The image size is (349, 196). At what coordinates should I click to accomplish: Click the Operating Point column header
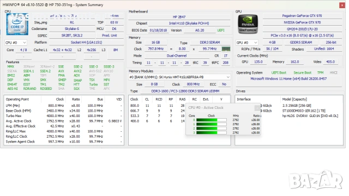point(17,99)
